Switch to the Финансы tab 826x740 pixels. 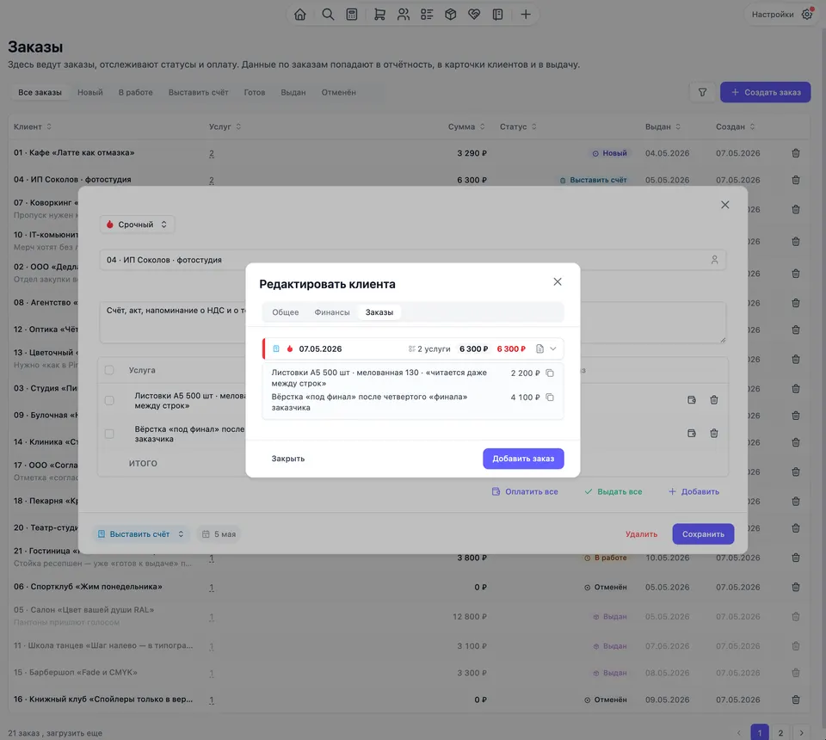tap(332, 312)
